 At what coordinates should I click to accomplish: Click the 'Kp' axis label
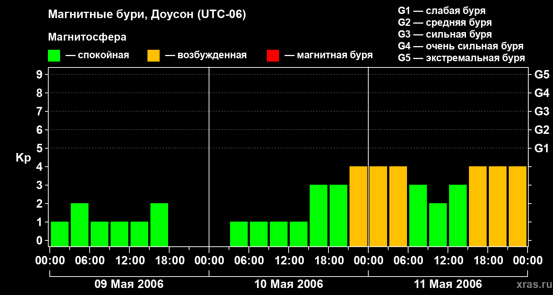(23, 158)
